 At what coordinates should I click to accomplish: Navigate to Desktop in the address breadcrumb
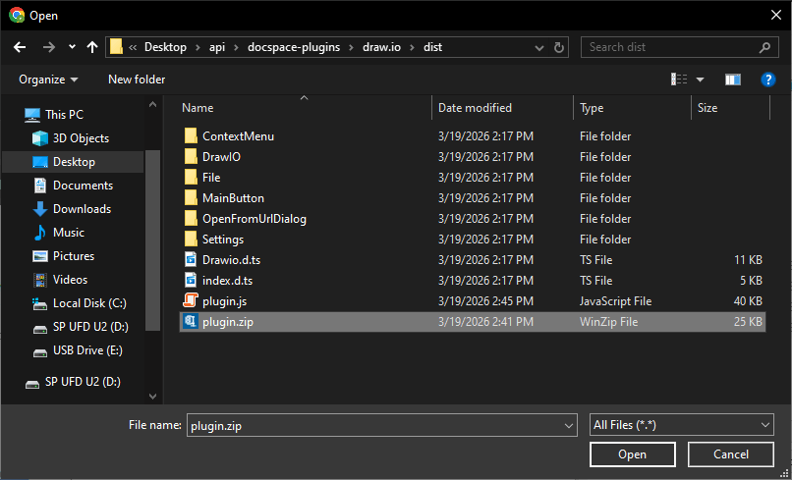[x=165, y=47]
